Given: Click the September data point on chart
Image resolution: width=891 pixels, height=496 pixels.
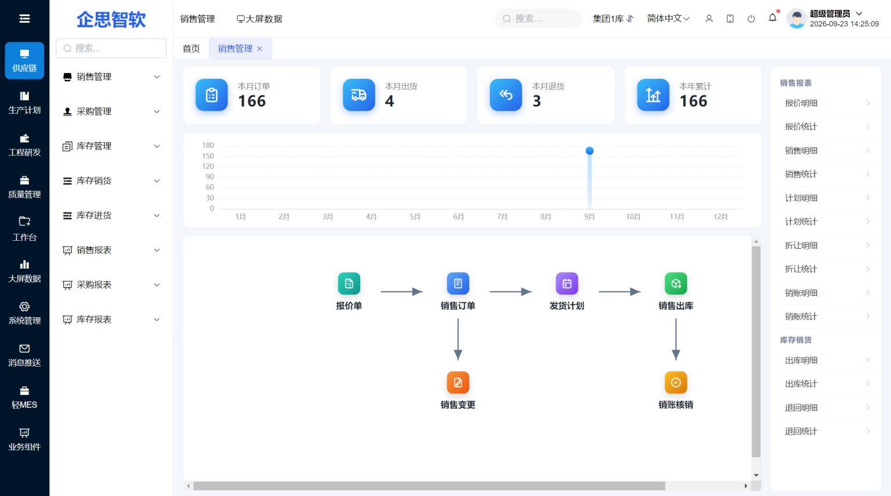Looking at the screenshot, I should (589, 151).
